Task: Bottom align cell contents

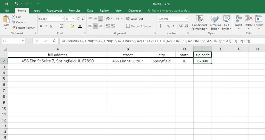Action: pos(101,19)
